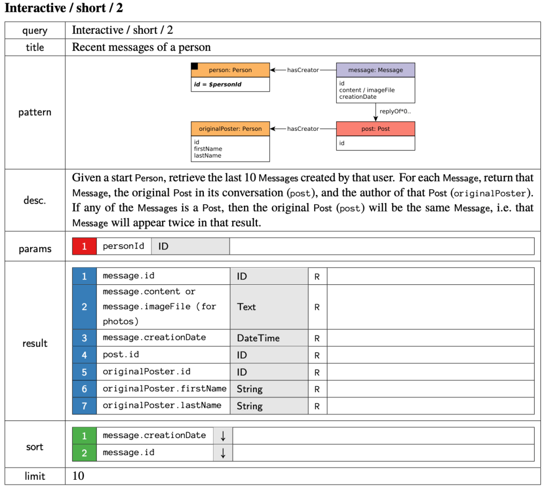Select the purple 'message: Message' node header
This screenshot has height=491, width=548.
coord(375,70)
